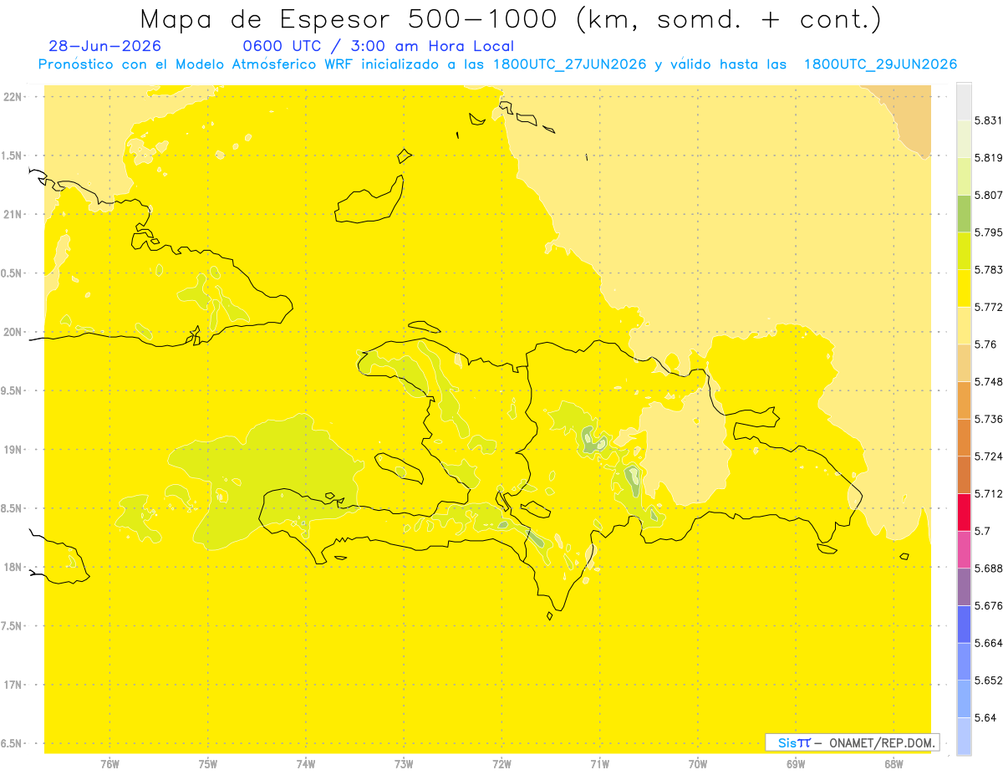Click the legend value 5.831

coord(989,120)
